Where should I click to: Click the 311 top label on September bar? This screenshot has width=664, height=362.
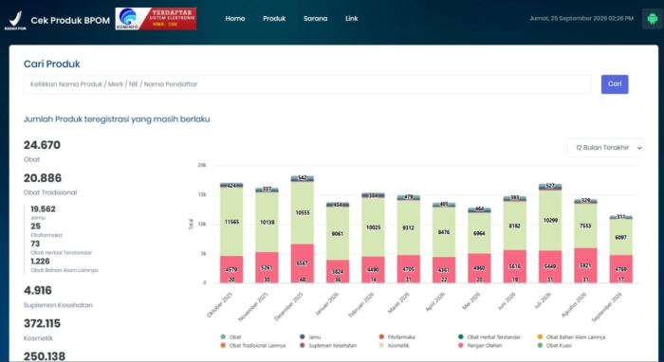620,216
